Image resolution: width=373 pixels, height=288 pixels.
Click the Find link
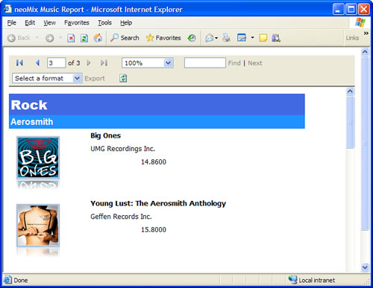click(x=234, y=63)
